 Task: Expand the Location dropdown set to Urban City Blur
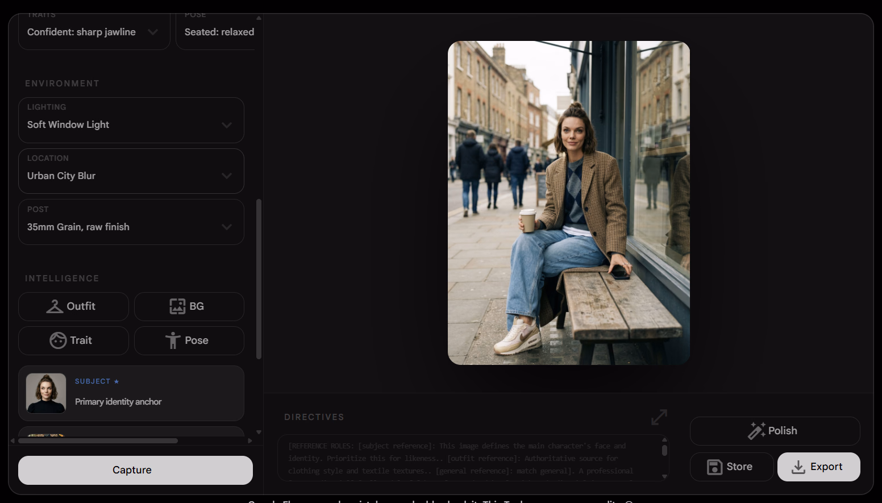(x=131, y=171)
